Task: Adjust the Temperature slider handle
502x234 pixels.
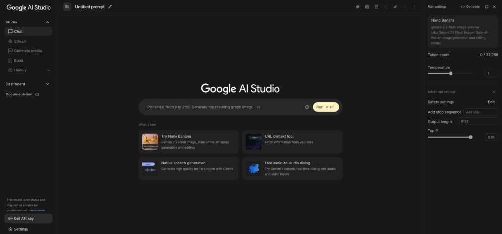Action: click(451, 73)
